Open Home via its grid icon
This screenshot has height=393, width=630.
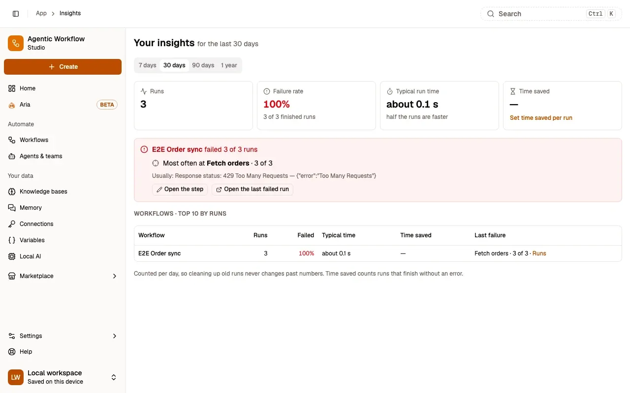tap(12, 88)
